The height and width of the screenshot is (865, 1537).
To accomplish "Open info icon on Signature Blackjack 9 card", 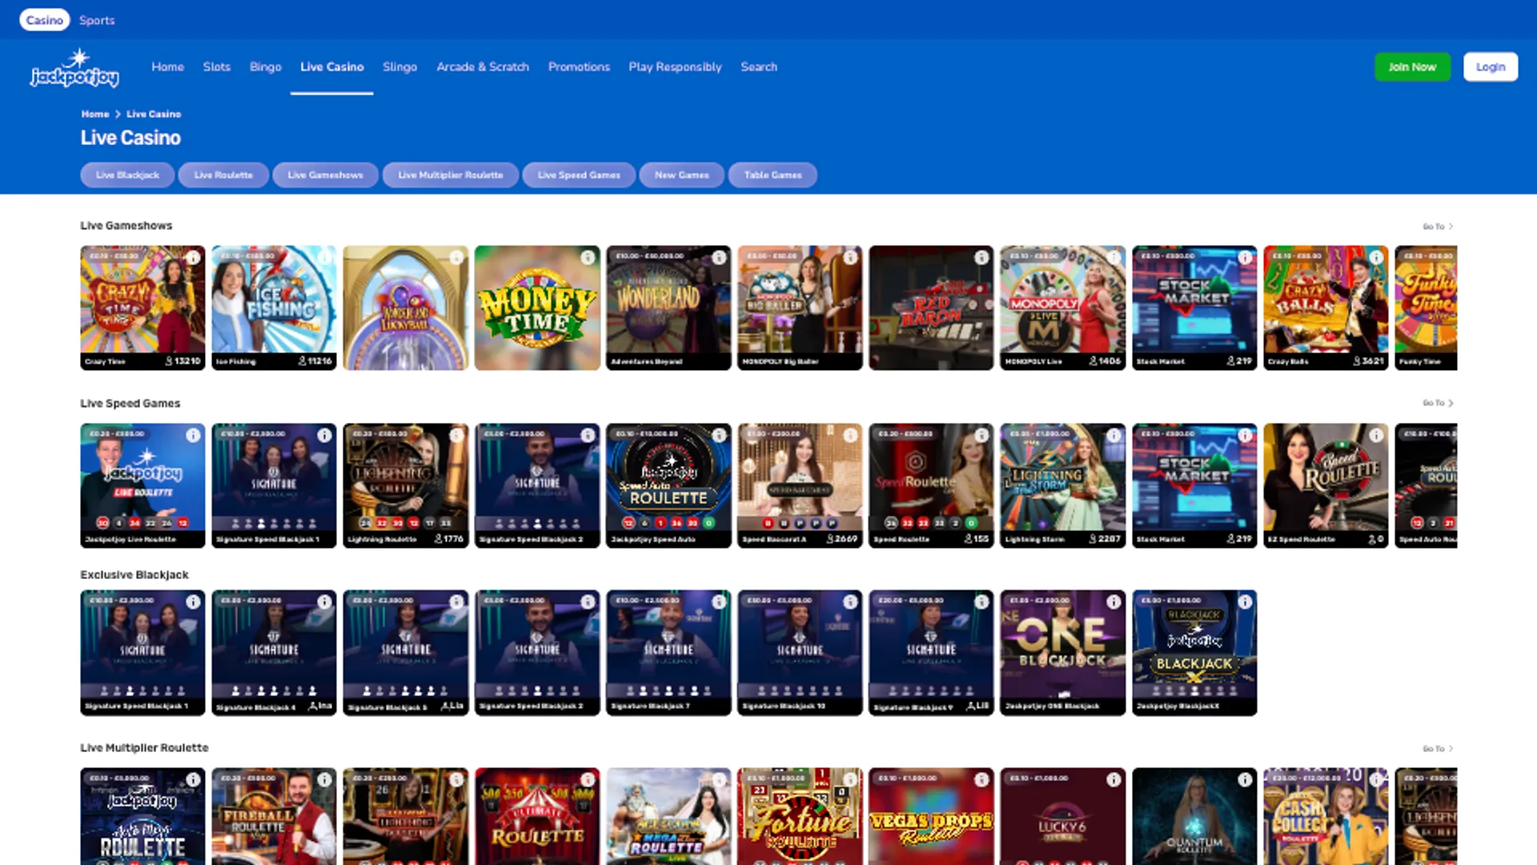I will [981, 601].
